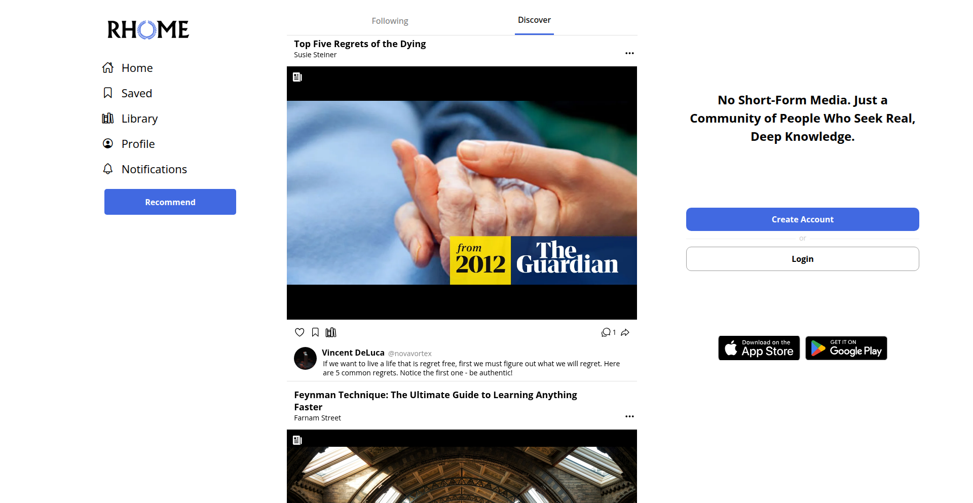Open the App Store download badge
Screen dimensions: 973x503
(x=759, y=348)
